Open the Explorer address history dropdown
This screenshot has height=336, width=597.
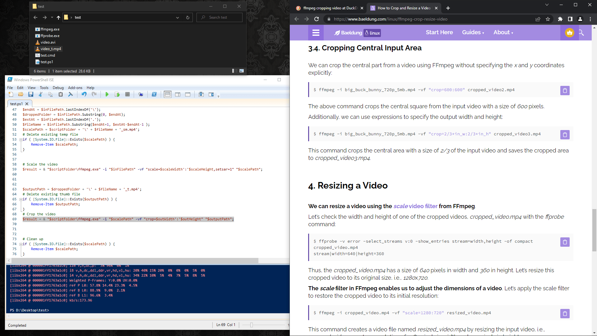[178, 17]
